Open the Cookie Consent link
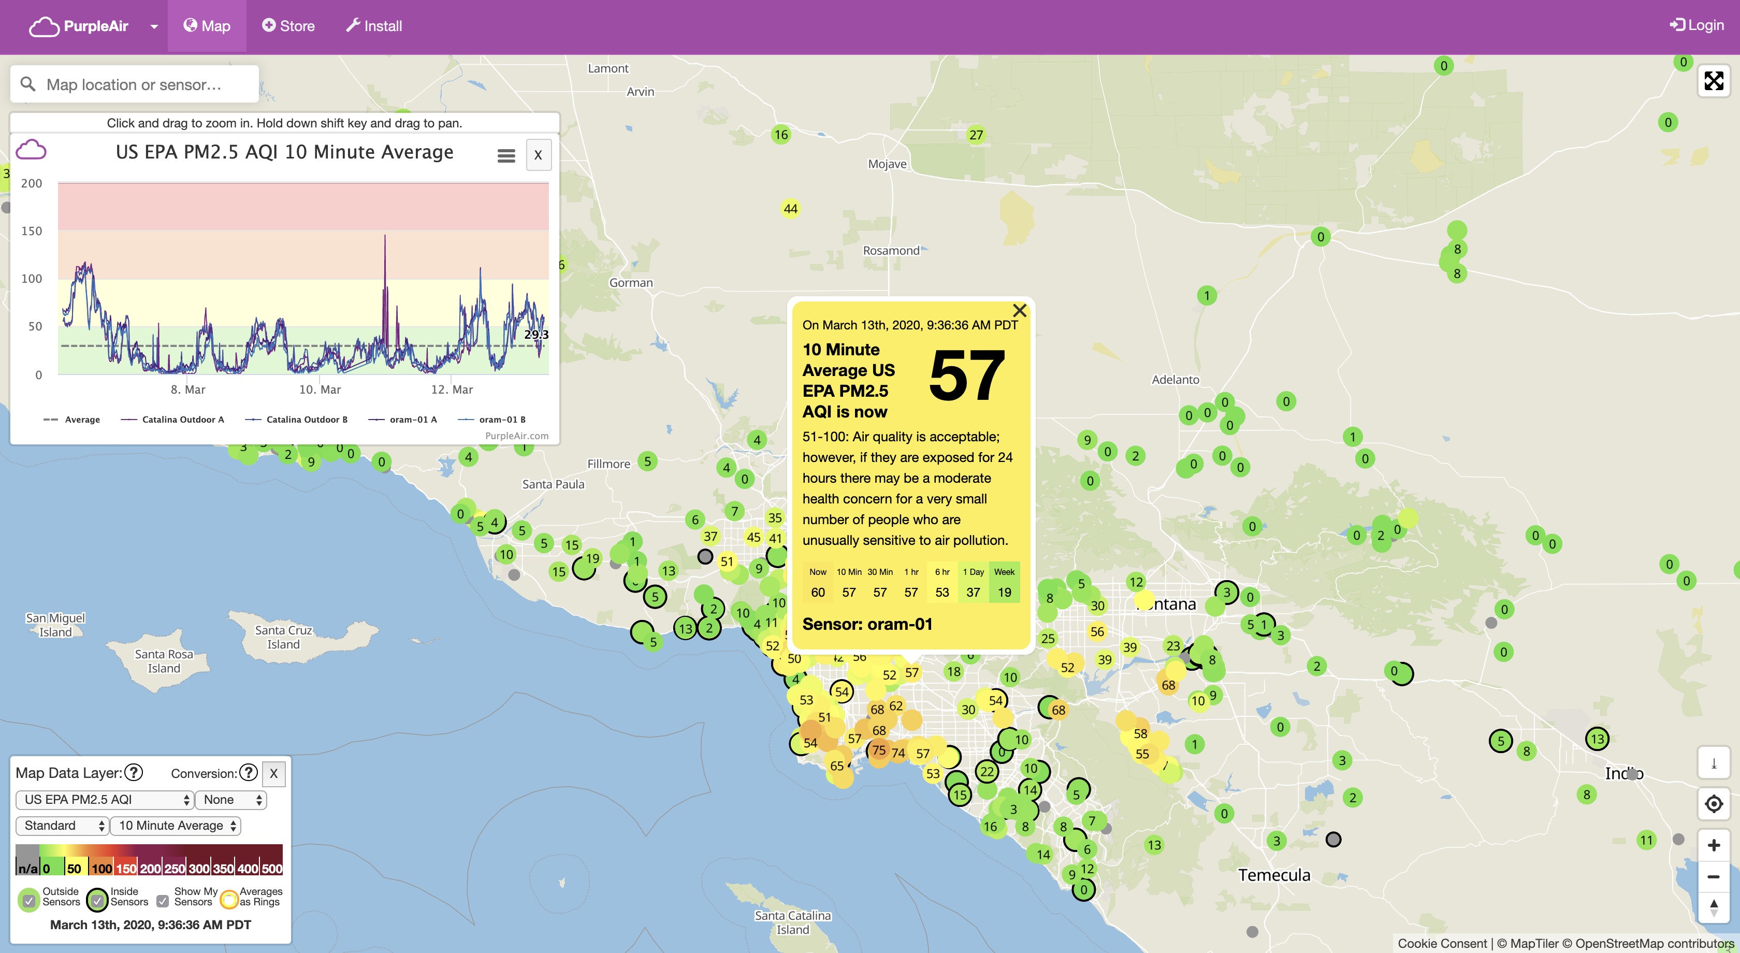The height and width of the screenshot is (953, 1740). click(x=1442, y=943)
